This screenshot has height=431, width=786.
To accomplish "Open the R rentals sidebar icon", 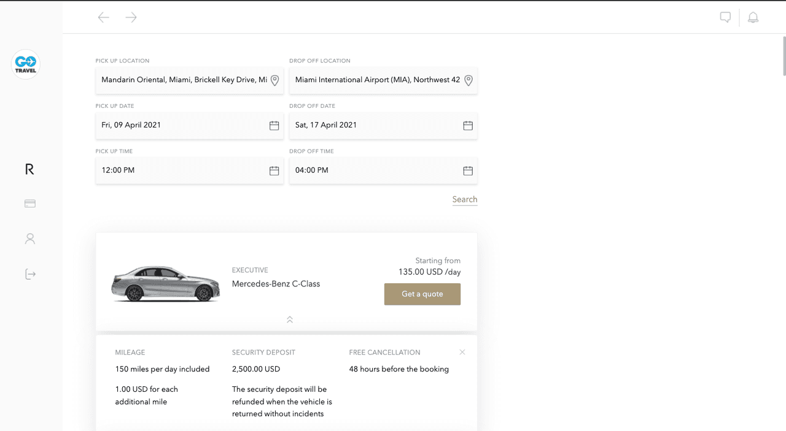I will click(29, 169).
